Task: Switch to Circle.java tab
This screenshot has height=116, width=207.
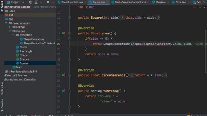Action: coord(181,2)
